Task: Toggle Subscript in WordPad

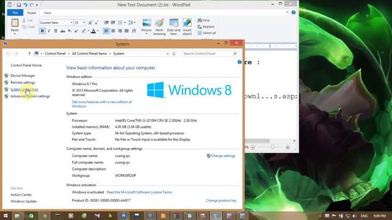Action: (x=69, y=31)
